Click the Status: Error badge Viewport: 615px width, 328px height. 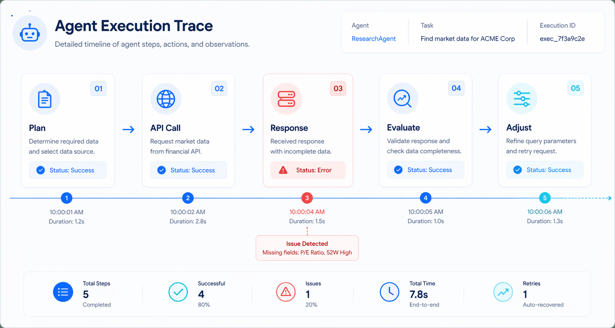tap(308, 170)
